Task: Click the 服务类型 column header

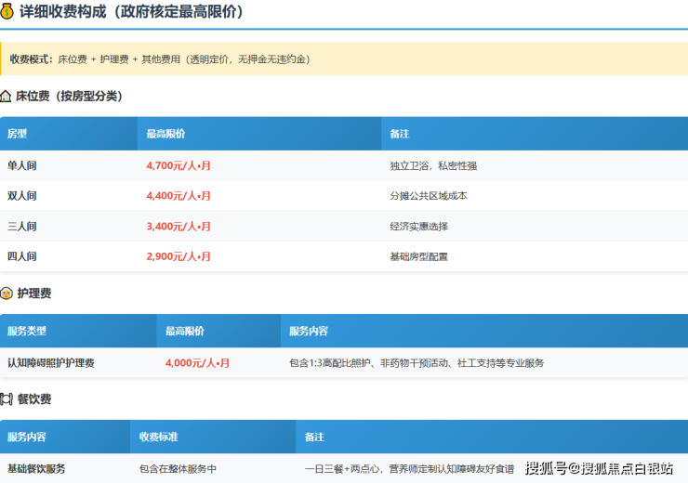Action: (27, 331)
